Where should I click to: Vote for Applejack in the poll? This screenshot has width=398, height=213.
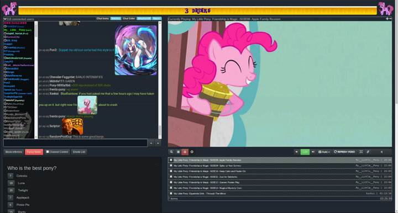click(11, 198)
